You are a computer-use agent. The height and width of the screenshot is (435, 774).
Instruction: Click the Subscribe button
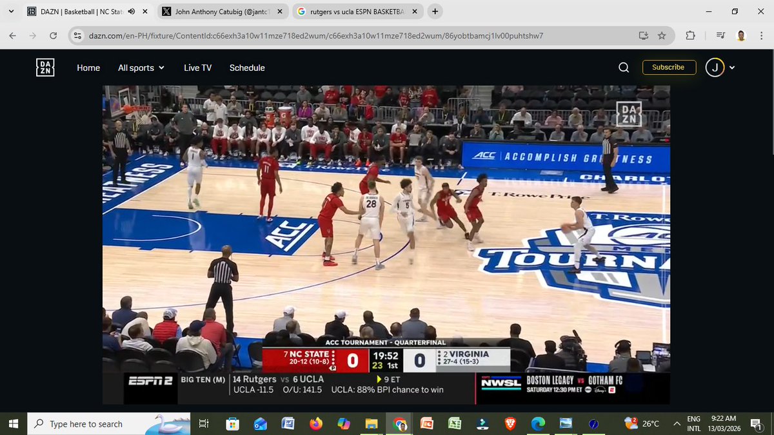tap(669, 67)
